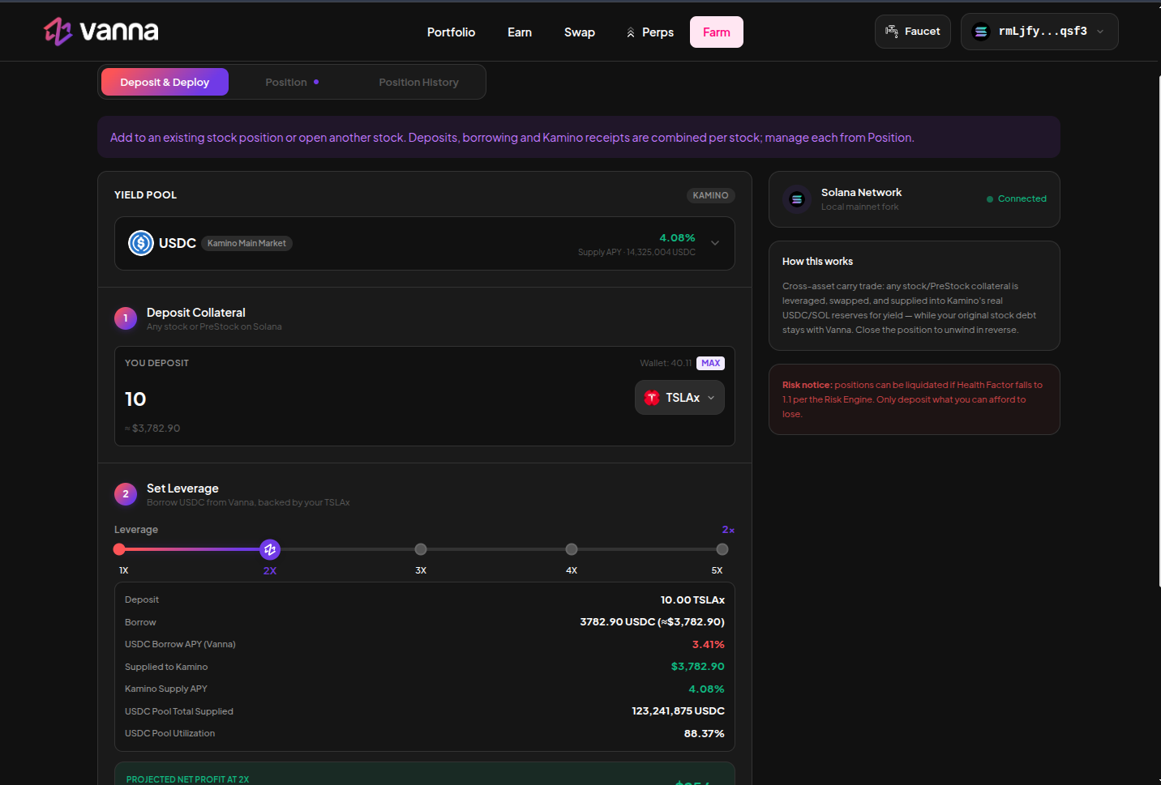Open the wallet account dropdown chevron

1100,32
